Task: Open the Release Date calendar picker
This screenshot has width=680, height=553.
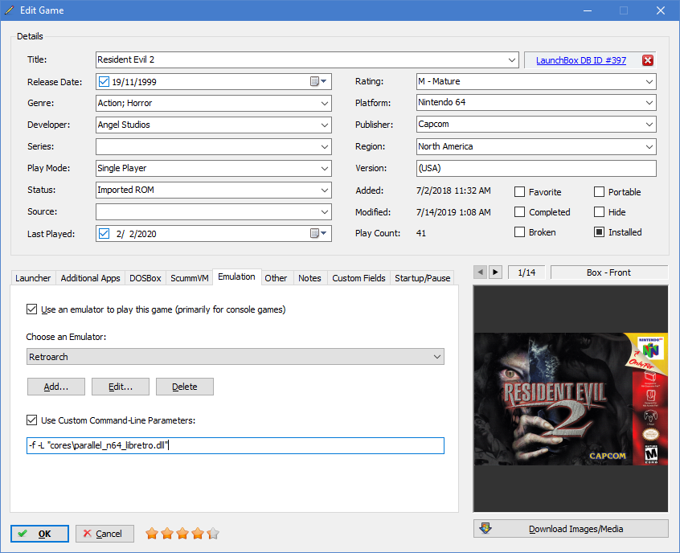Action: pos(318,81)
